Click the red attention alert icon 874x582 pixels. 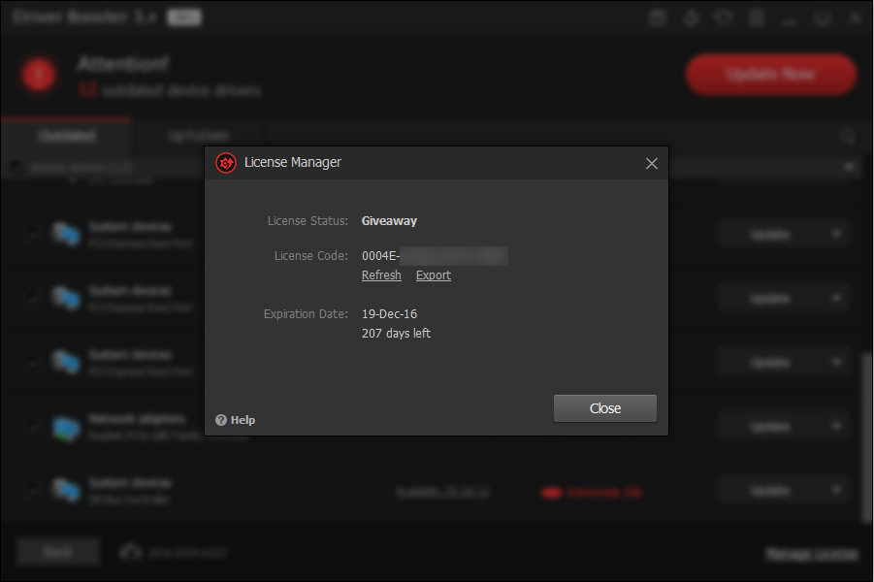pos(39,74)
